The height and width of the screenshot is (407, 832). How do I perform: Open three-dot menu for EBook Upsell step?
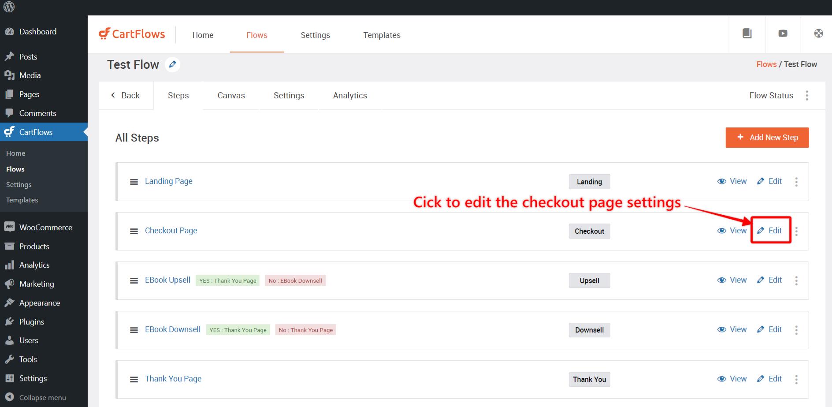tap(796, 280)
